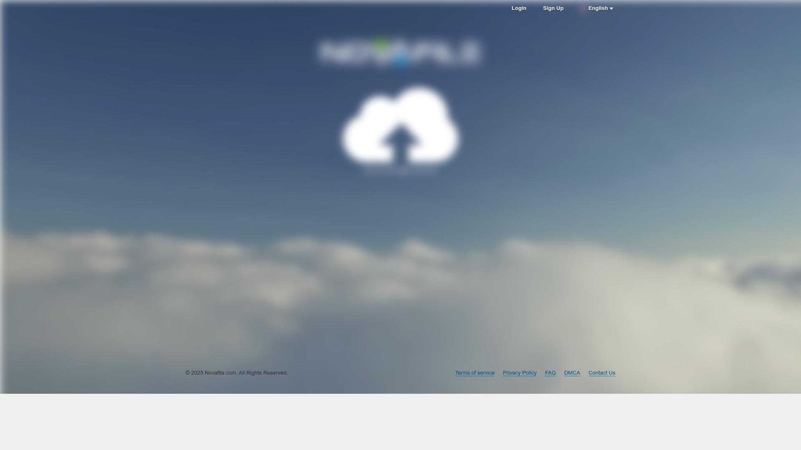Select Login from the top bar
This screenshot has height=450, width=801.
(519, 8)
